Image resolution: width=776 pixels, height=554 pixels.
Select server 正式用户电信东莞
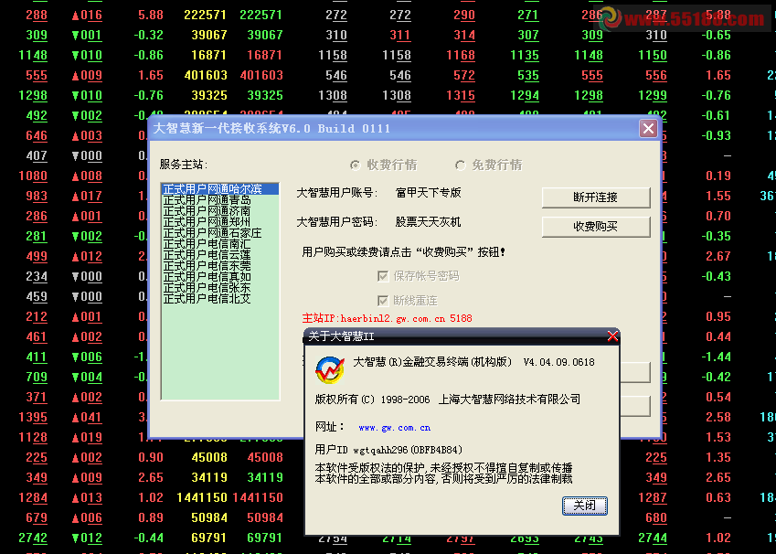point(220,266)
